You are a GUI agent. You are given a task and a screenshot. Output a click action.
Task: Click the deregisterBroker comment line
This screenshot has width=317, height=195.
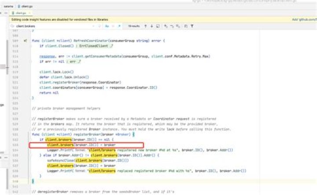click(103, 191)
